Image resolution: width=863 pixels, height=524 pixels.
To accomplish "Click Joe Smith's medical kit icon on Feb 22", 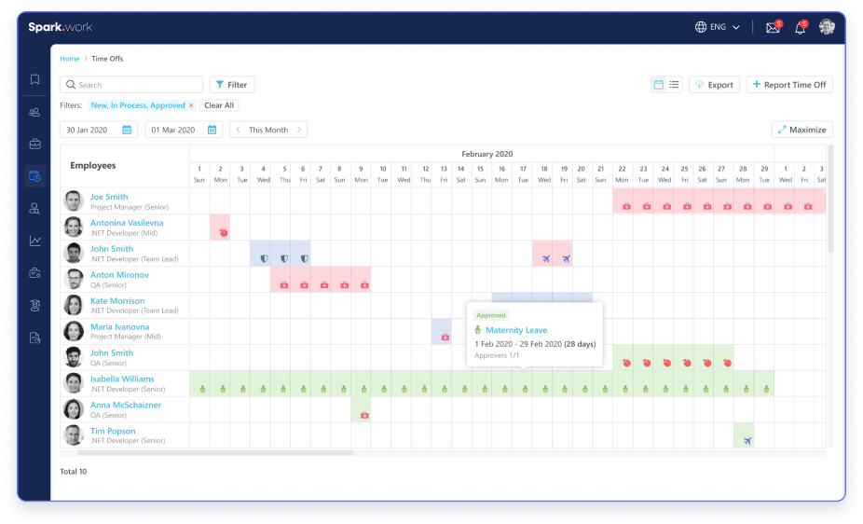I will (x=626, y=206).
